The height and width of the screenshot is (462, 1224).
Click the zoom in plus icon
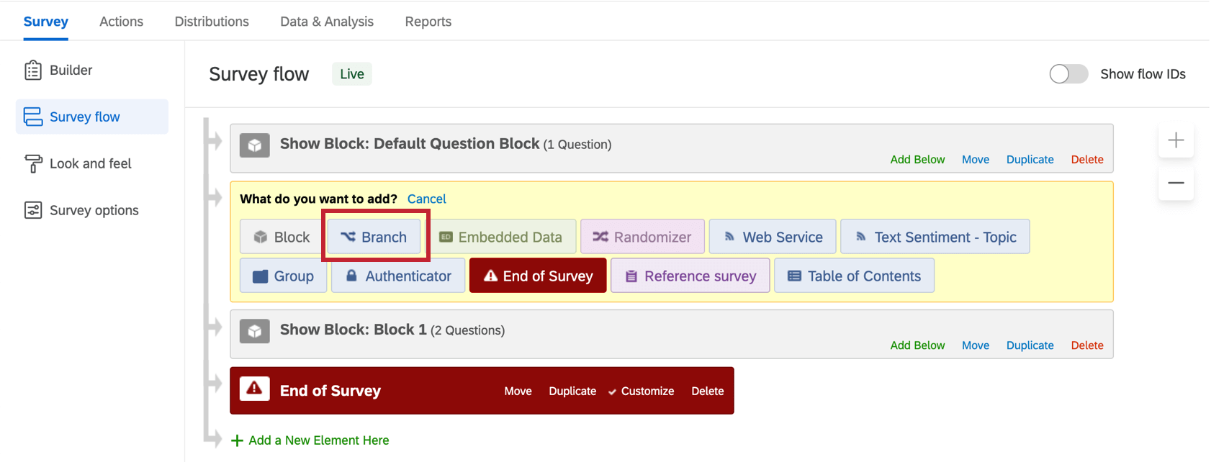click(1176, 140)
